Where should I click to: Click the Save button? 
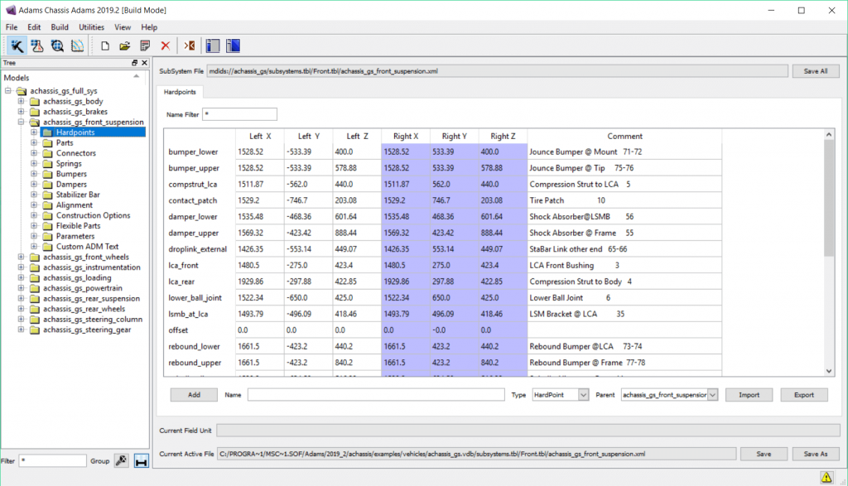(764, 454)
